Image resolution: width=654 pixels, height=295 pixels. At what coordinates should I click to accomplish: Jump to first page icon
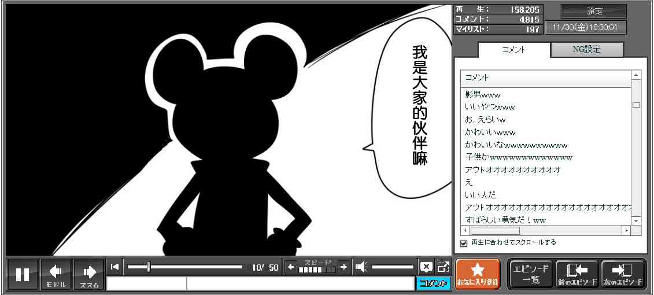point(114,267)
